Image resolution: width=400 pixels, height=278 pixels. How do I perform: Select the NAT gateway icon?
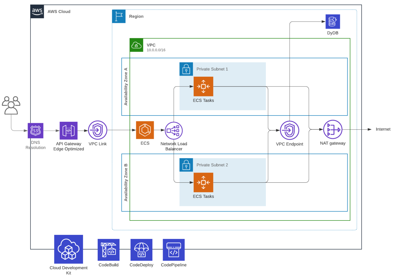[x=333, y=130]
